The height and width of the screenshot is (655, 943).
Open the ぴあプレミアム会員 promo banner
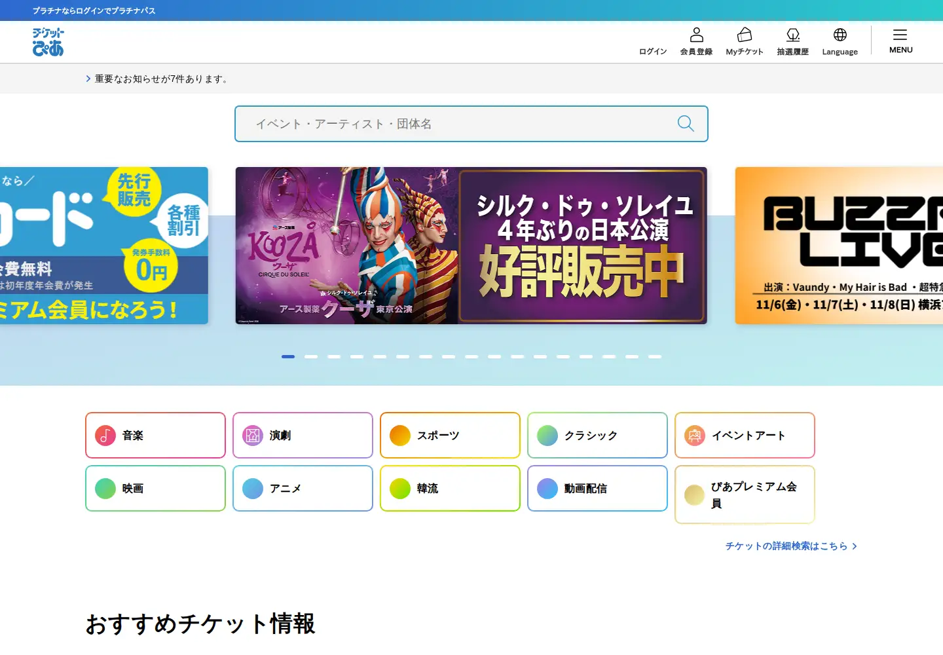click(104, 246)
